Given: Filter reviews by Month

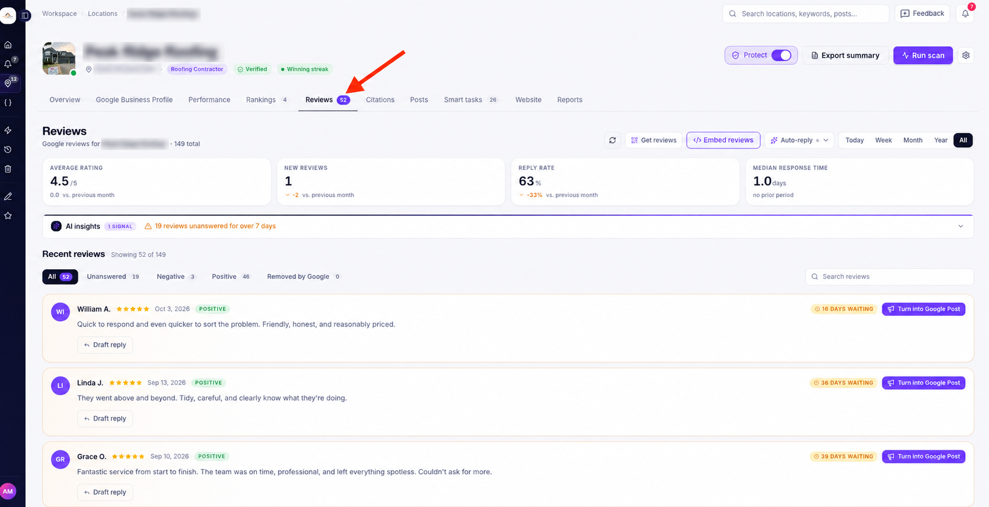Looking at the screenshot, I should (x=913, y=140).
